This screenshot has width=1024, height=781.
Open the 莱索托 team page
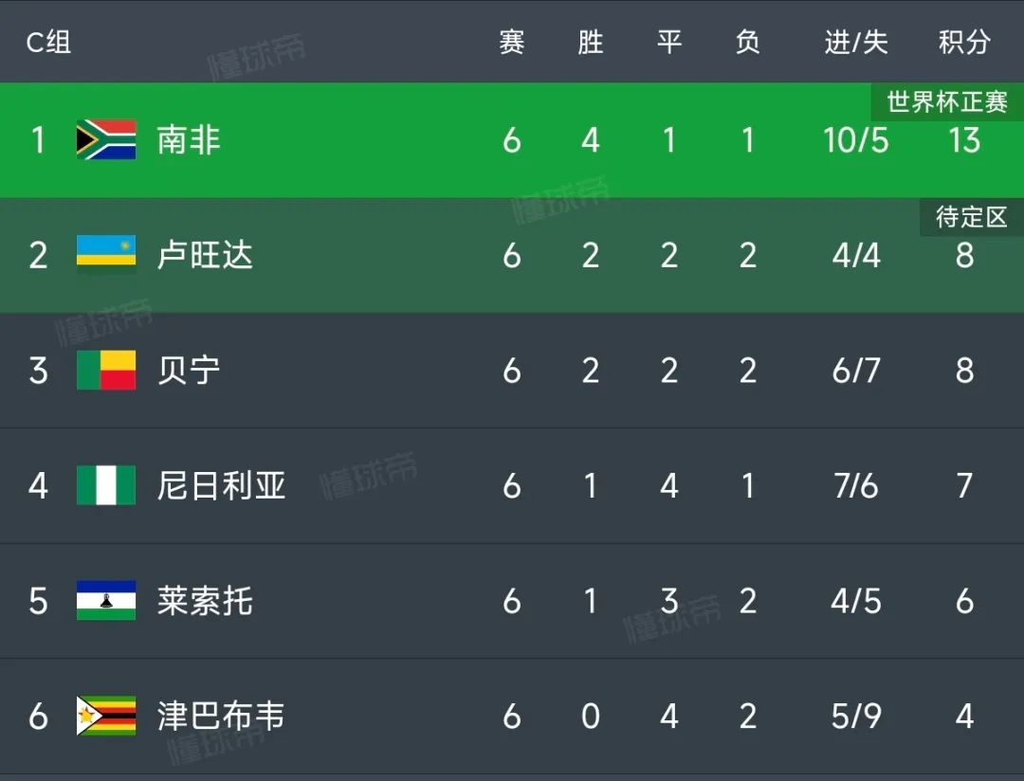pyautogui.click(x=205, y=601)
